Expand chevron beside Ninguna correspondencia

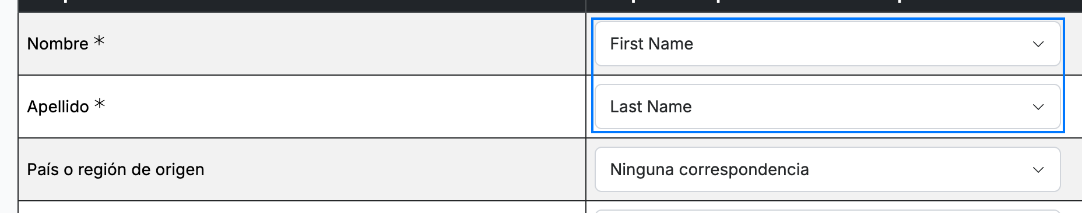(x=1038, y=170)
